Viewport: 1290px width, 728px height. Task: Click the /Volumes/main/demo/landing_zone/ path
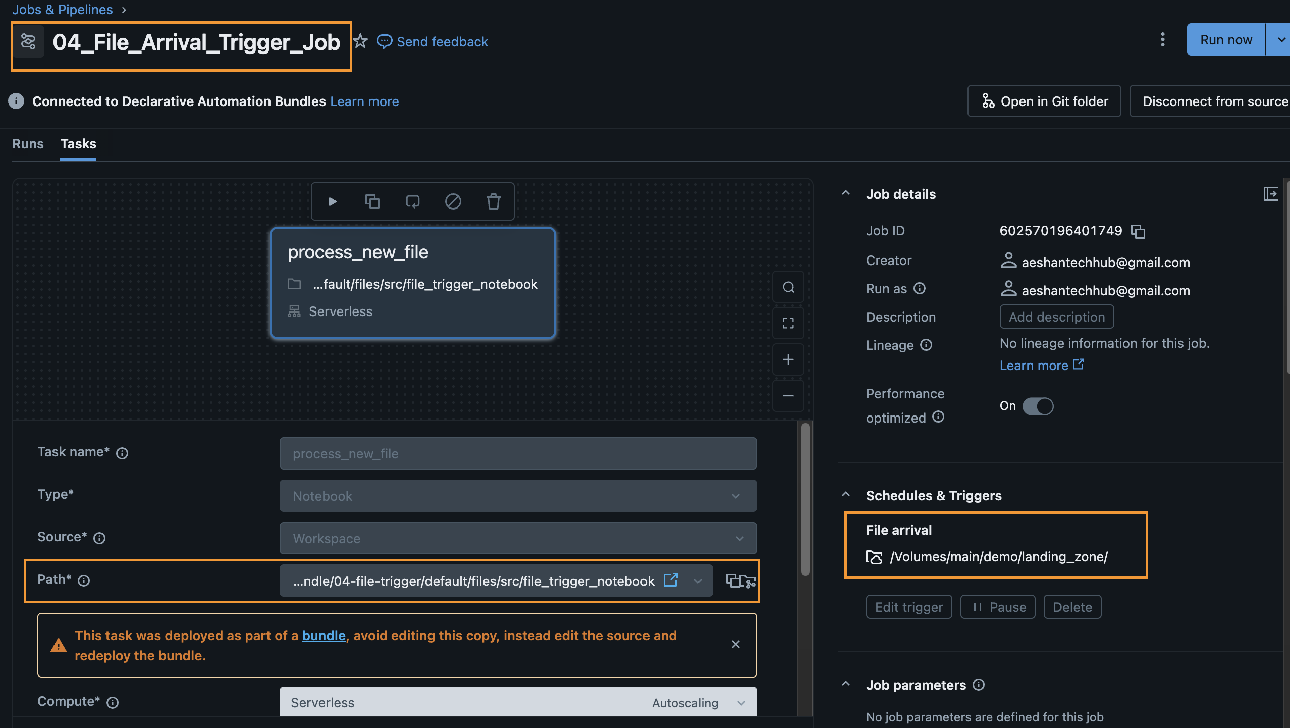tap(999, 557)
